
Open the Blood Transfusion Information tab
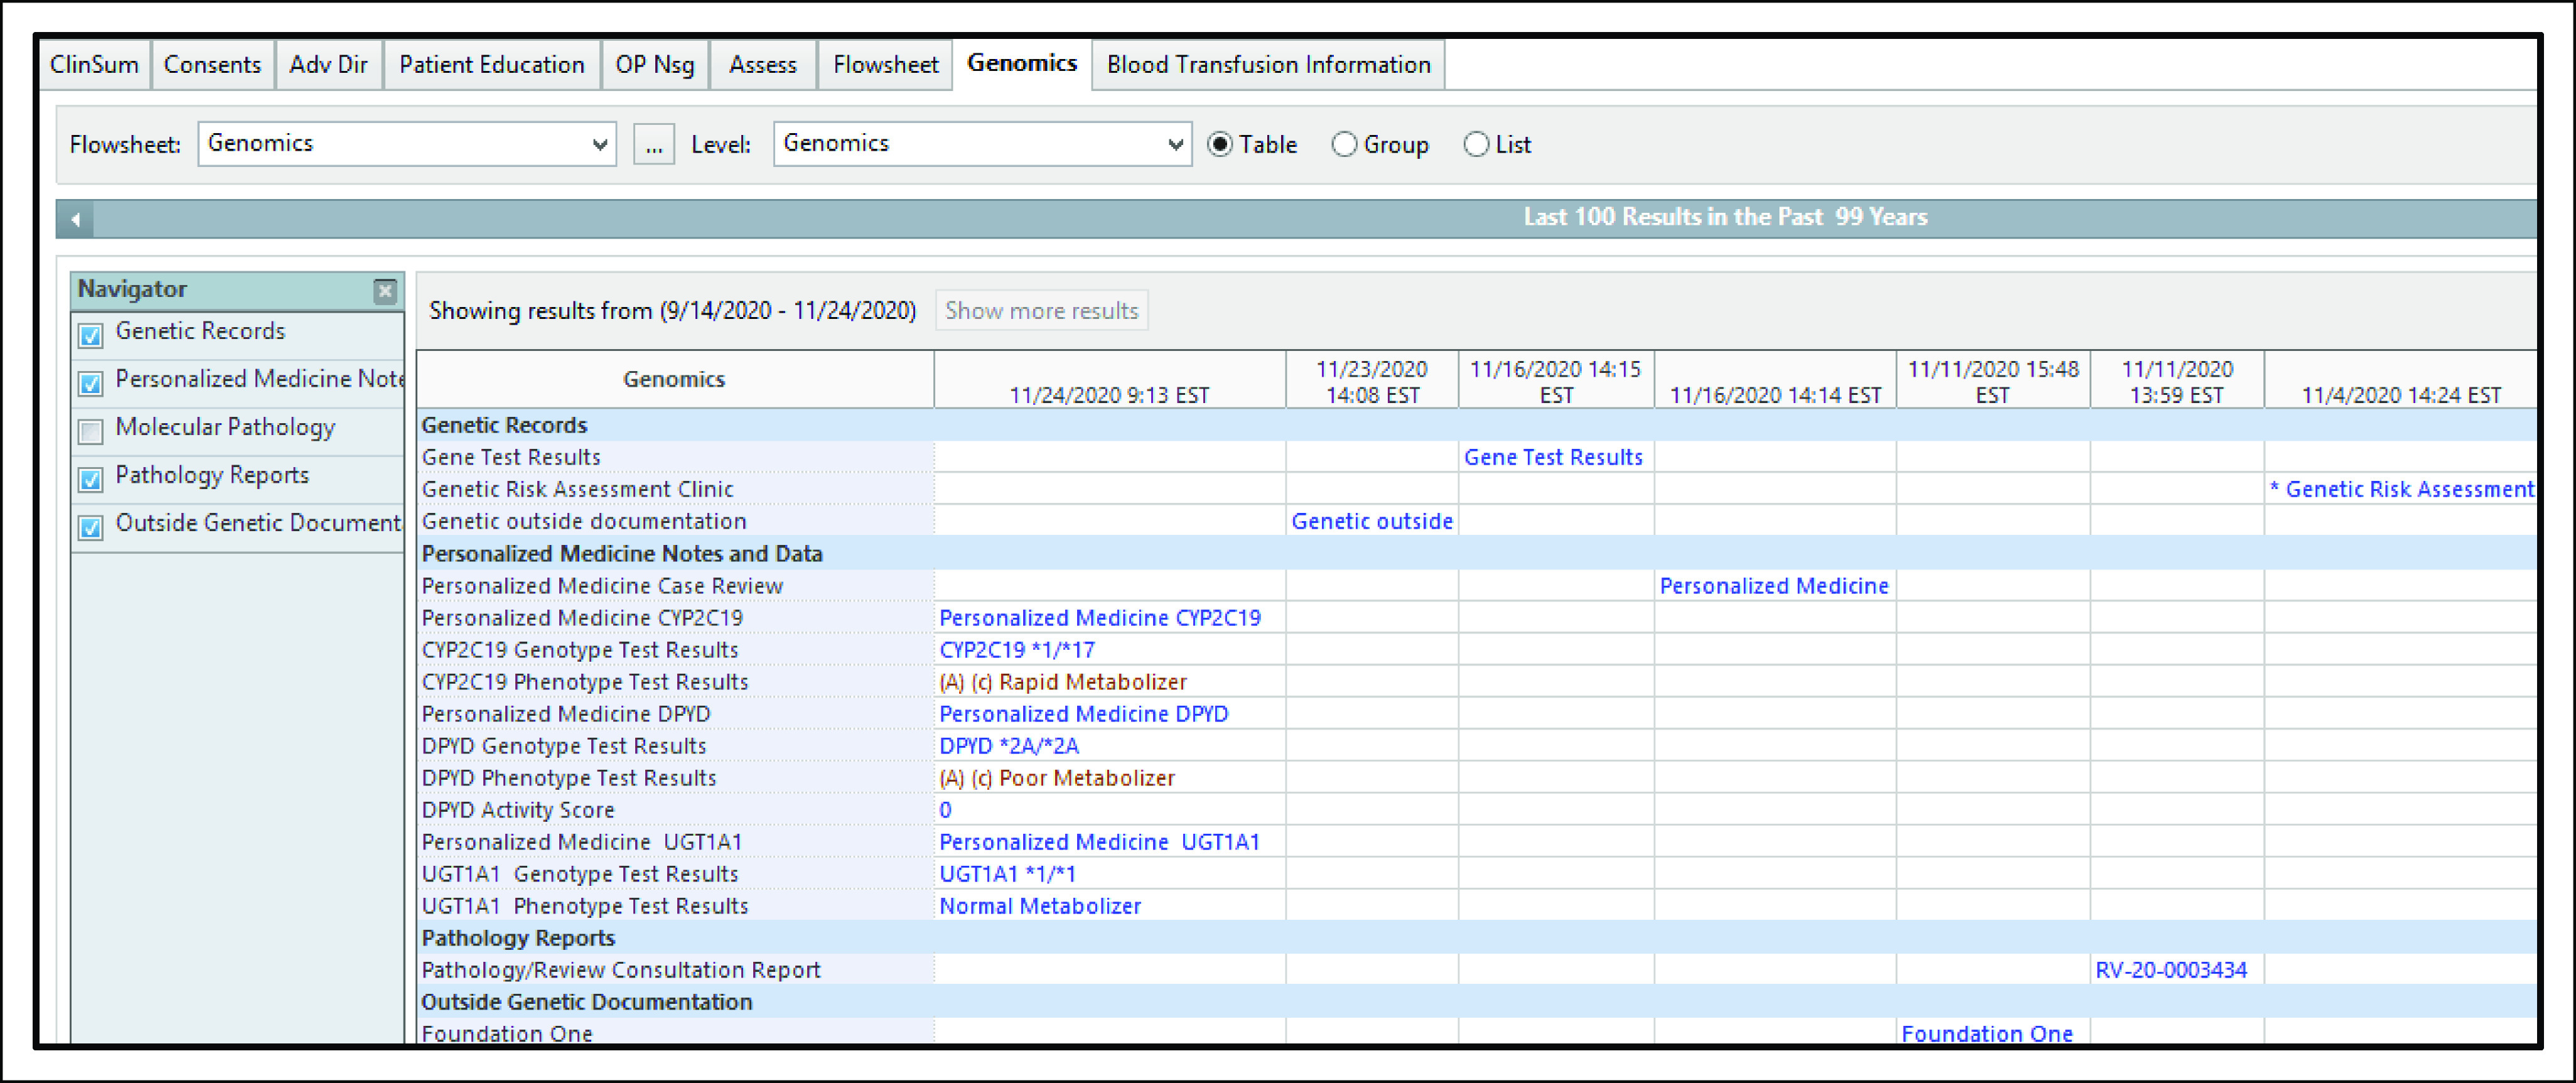click(x=1268, y=65)
